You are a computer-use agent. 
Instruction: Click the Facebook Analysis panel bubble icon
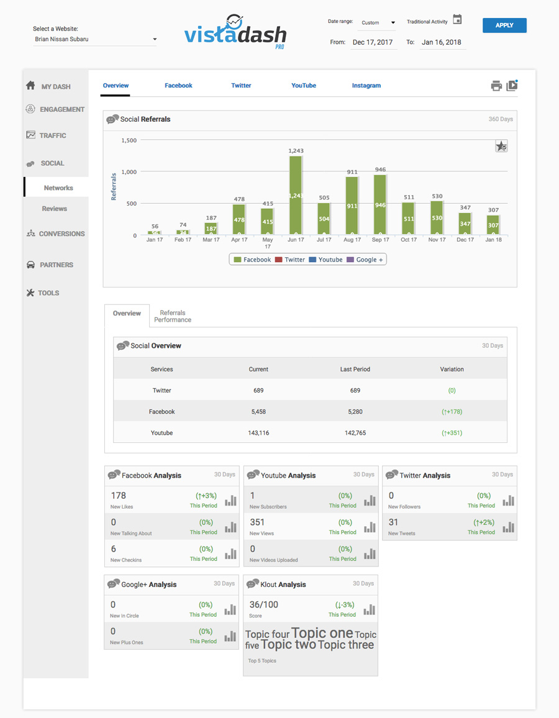coord(114,475)
